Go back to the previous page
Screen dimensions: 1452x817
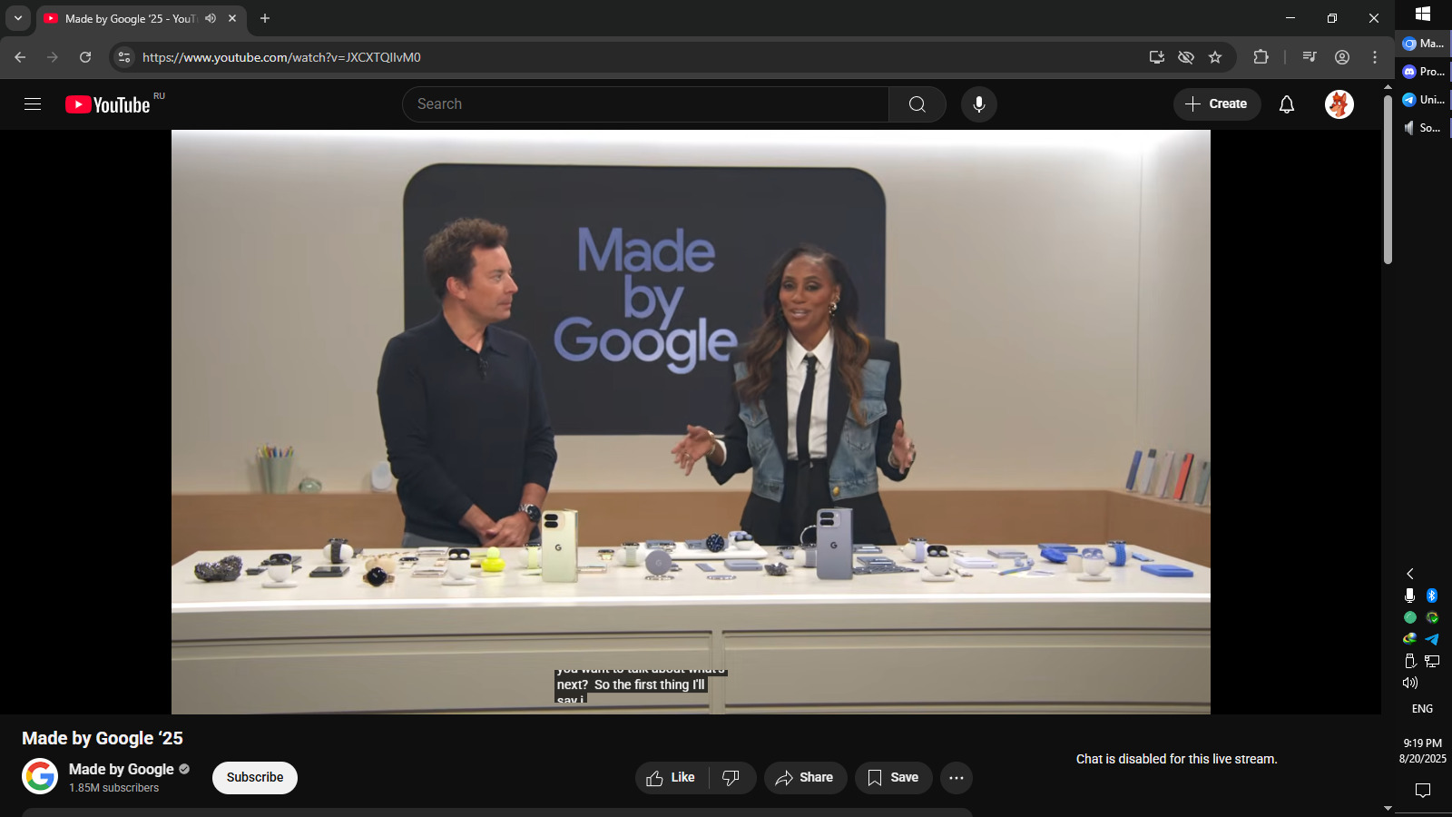pos(20,57)
